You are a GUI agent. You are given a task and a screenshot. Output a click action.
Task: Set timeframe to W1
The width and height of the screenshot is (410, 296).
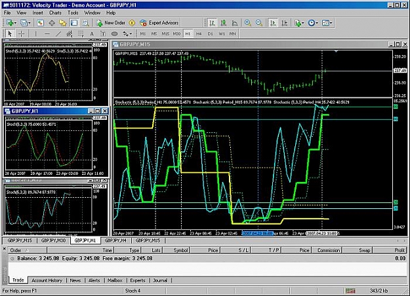[222, 33]
